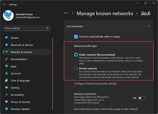Click kamlesh2011@gmail.com email text
This screenshot has height=114, width=158.
tap(28, 17)
